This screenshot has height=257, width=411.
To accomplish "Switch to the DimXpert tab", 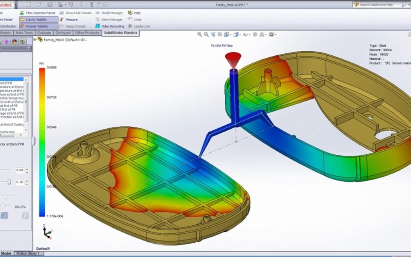I will [63, 33].
